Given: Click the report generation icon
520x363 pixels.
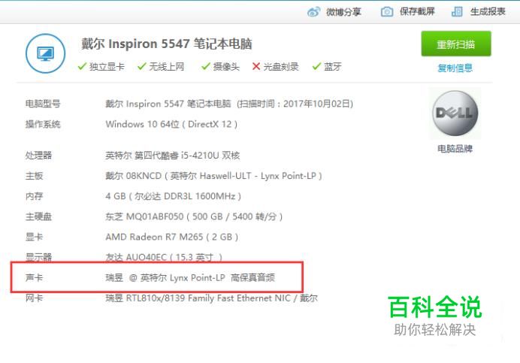Looking at the screenshot, I should coord(457,12).
